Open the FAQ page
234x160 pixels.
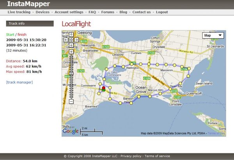point(92,12)
